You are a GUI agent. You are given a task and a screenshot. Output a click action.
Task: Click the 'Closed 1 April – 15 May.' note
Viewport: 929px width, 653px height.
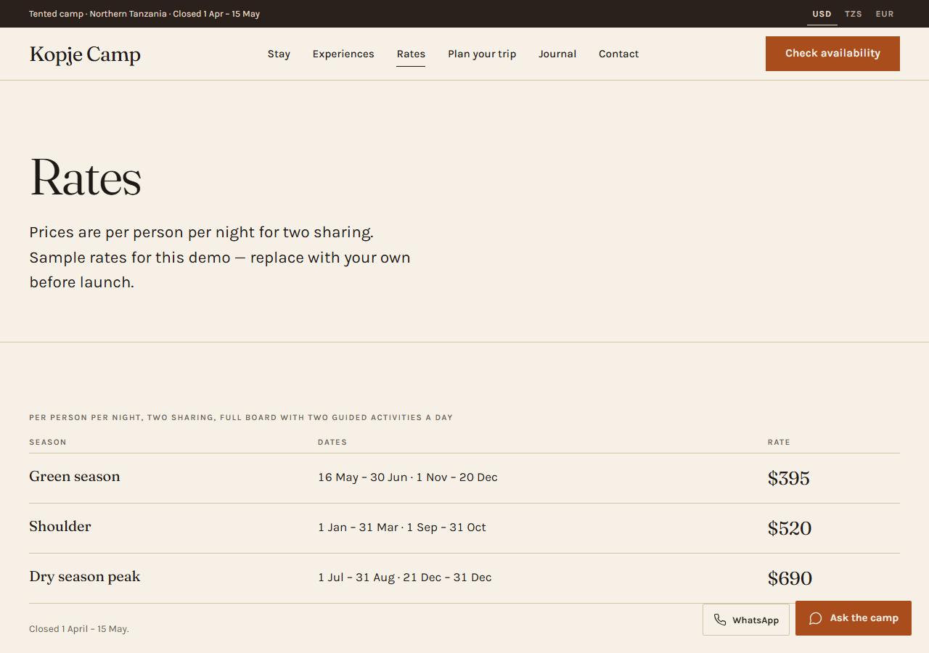coord(79,629)
